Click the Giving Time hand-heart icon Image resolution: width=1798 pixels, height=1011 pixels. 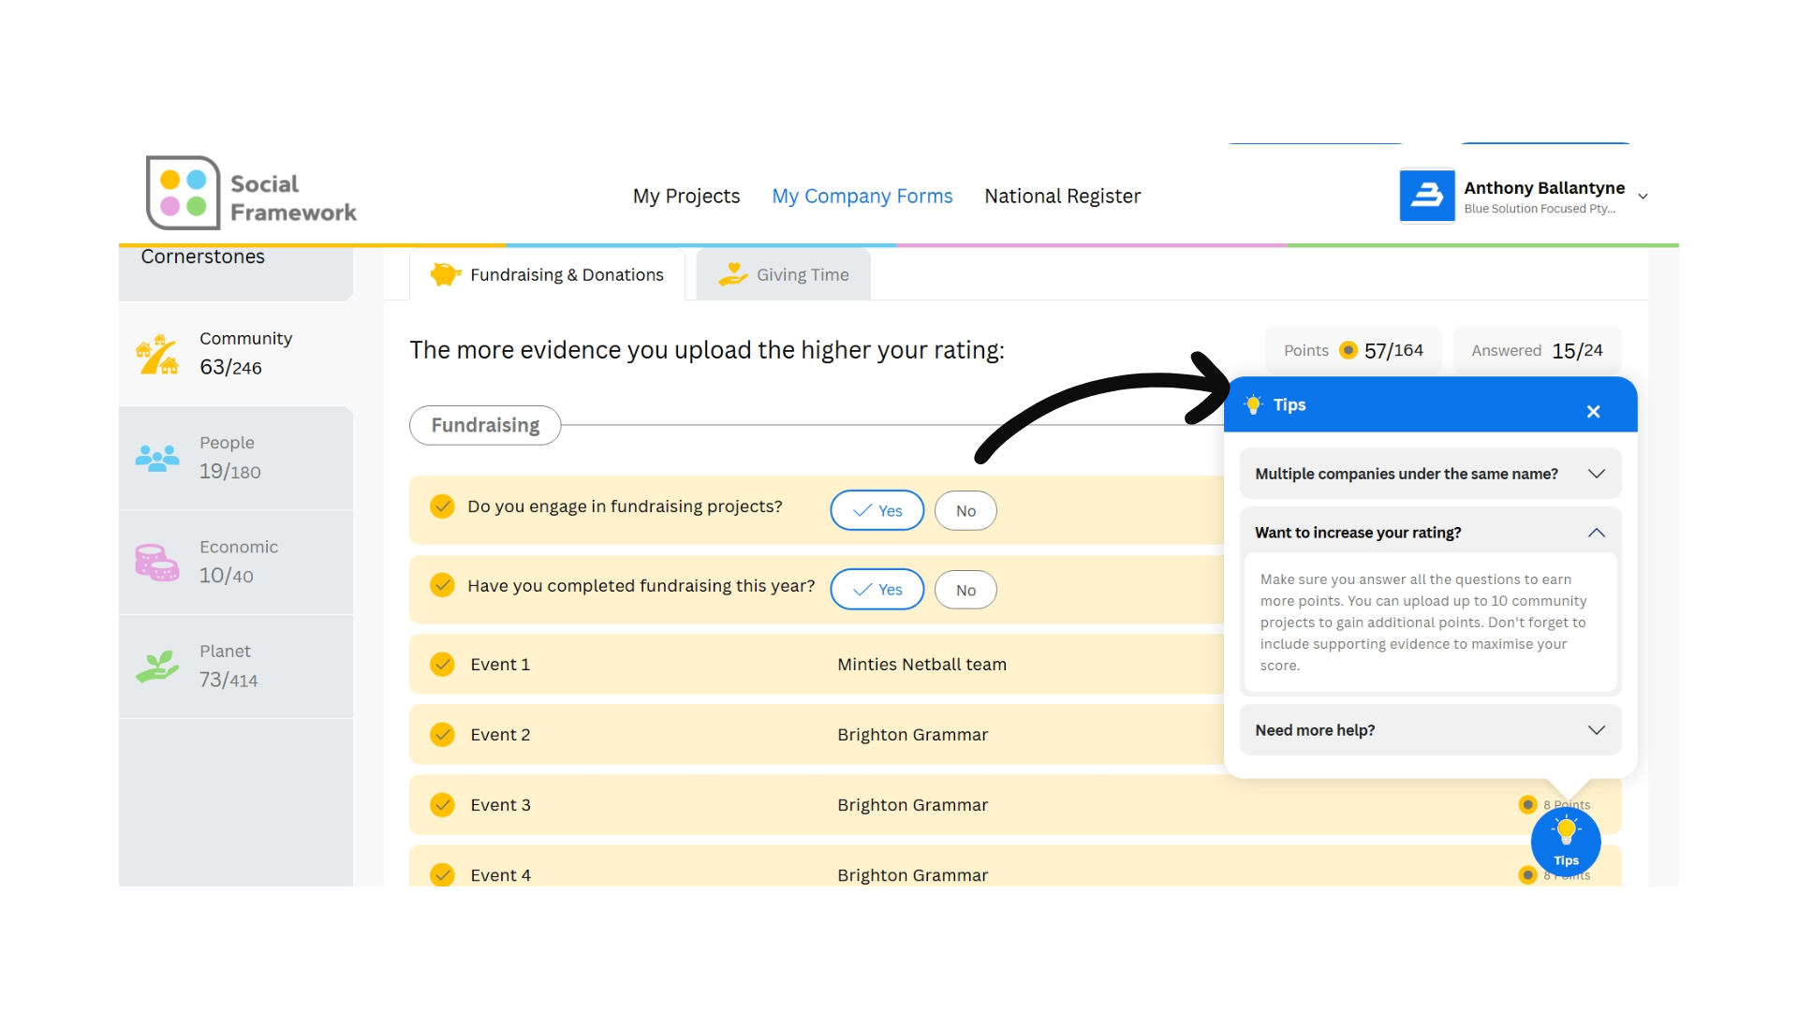pos(732,274)
